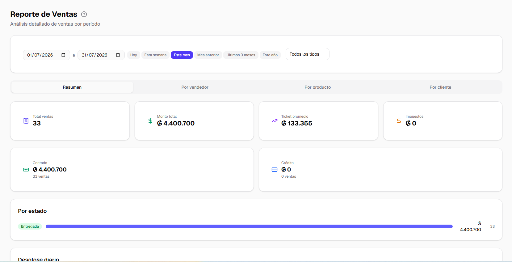Select the Mes anterior date range
512x262 pixels.
tap(208, 55)
